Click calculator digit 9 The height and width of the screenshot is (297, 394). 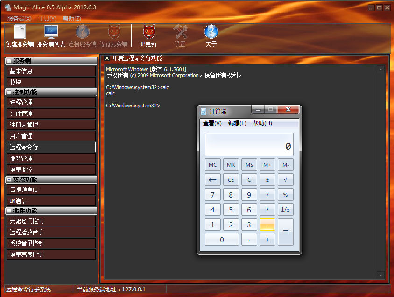(x=249, y=195)
